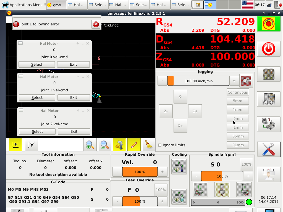Open the settings wrench-screwdriver page
Screen dimensions: 283x212
point(269,149)
